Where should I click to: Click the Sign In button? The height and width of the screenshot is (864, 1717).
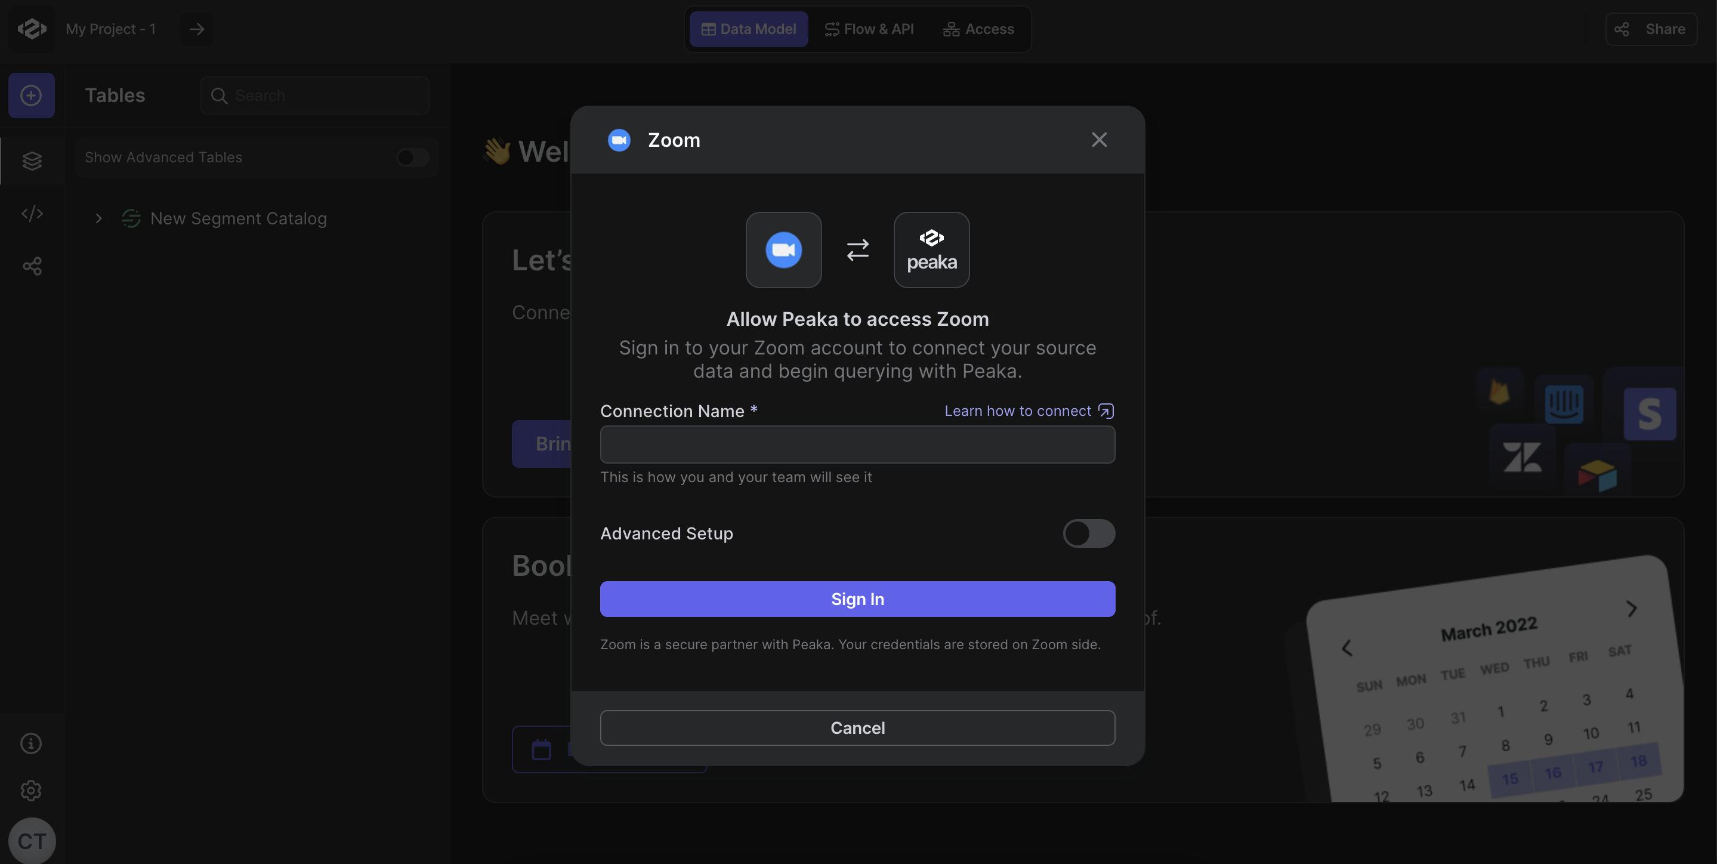pyautogui.click(x=857, y=598)
